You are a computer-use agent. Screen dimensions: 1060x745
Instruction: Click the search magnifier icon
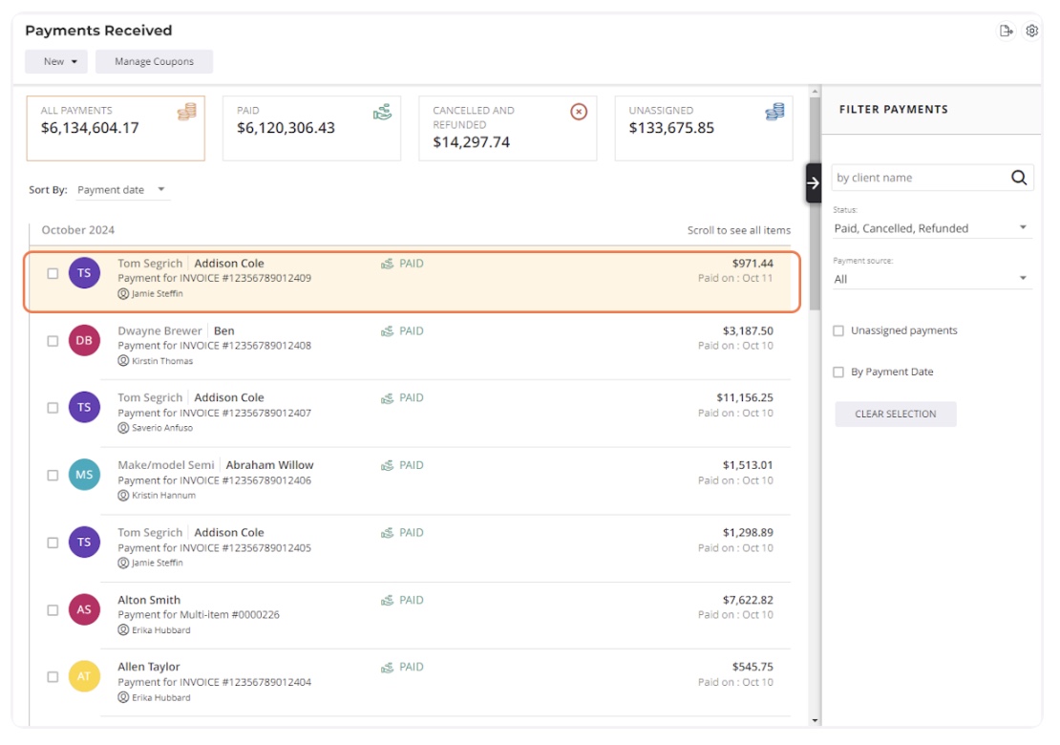(x=1019, y=177)
